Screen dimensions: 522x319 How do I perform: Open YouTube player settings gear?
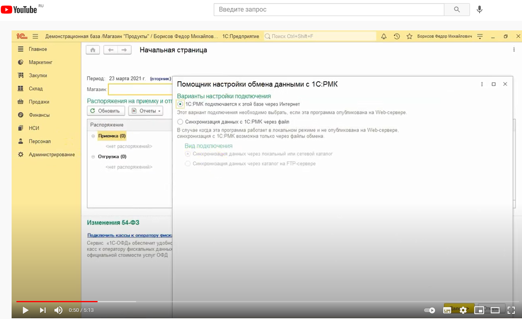click(x=463, y=310)
